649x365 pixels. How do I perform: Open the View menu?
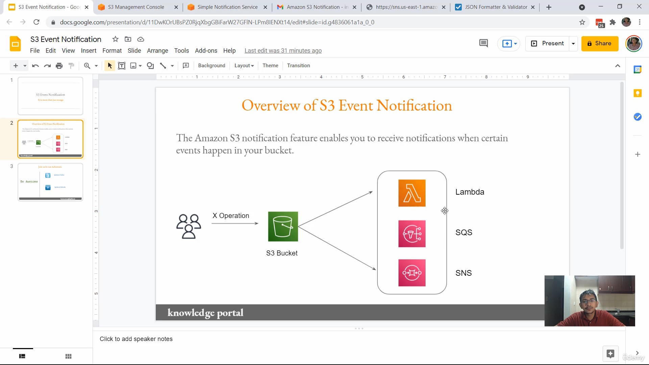pyautogui.click(x=68, y=51)
